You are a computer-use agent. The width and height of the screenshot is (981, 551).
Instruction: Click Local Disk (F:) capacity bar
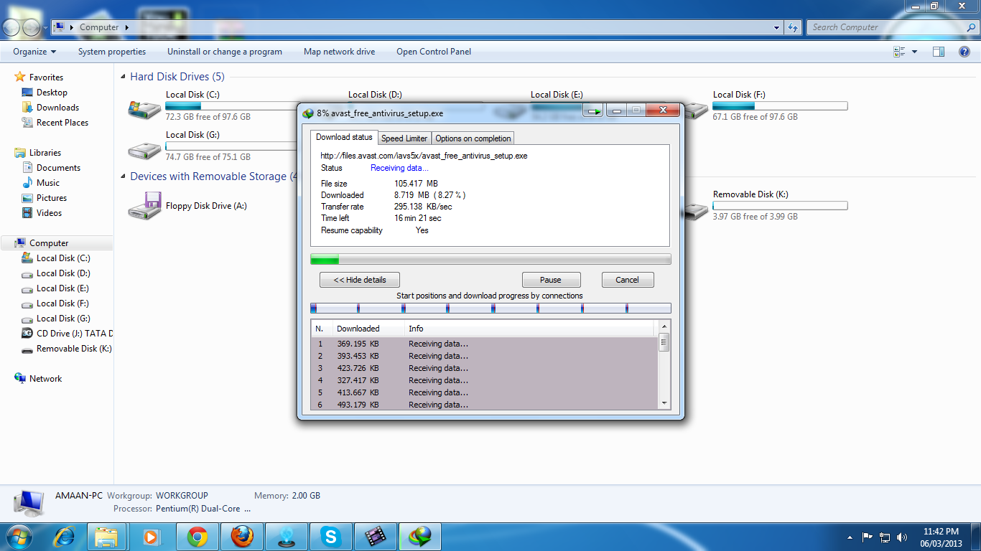click(780, 106)
